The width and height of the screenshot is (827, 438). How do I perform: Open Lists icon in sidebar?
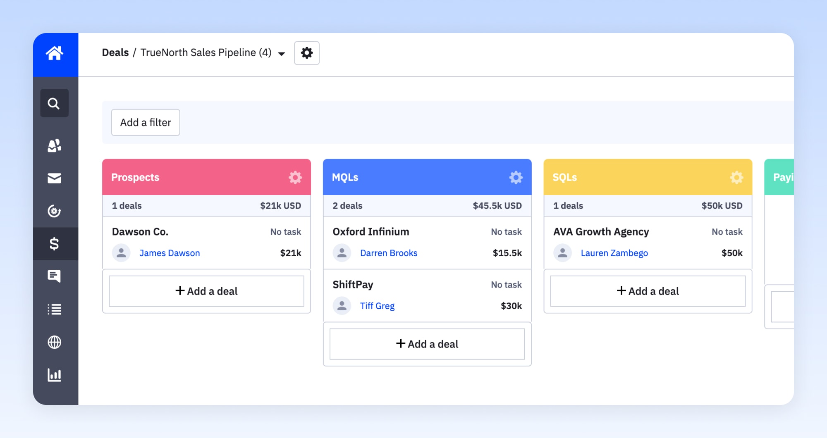tap(54, 309)
